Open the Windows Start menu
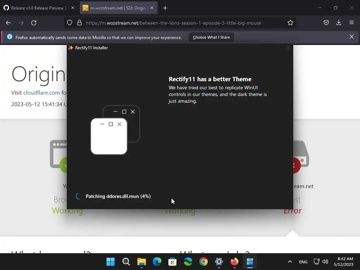 coord(110,262)
